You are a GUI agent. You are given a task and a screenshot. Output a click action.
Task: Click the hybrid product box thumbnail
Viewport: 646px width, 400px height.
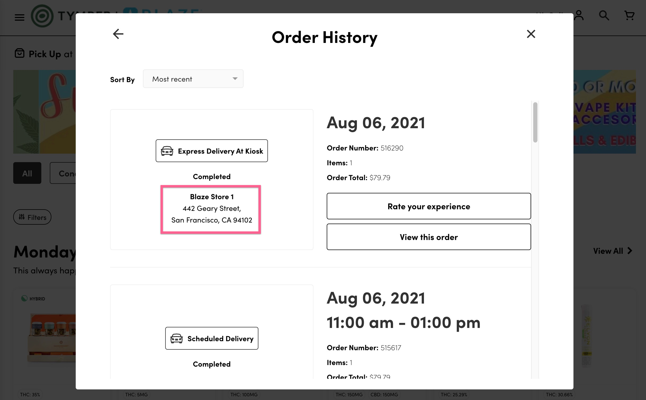[x=52, y=338]
